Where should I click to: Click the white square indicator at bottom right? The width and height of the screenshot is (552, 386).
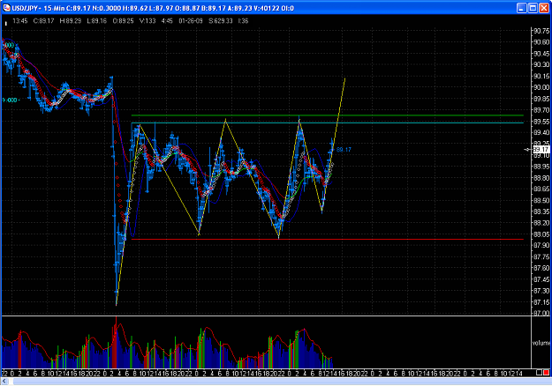[x=539, y=373]
